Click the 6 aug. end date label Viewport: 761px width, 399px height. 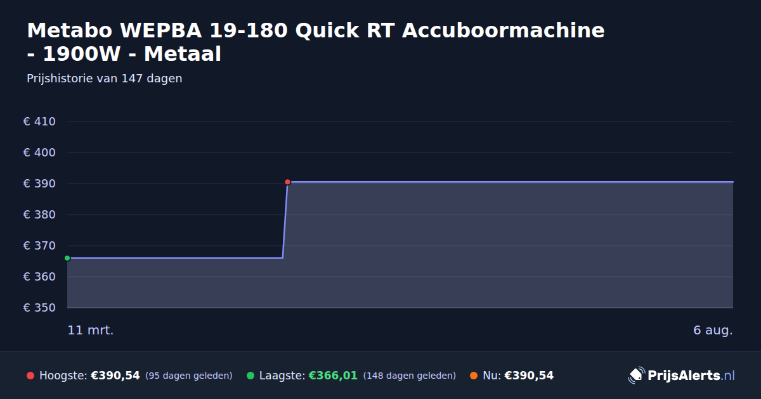[713, 331]
